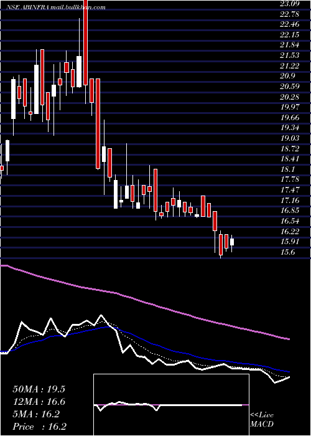Click the <<Live MACD label
311x436 pixels.
pyautogui.click(x=262, y=420)
